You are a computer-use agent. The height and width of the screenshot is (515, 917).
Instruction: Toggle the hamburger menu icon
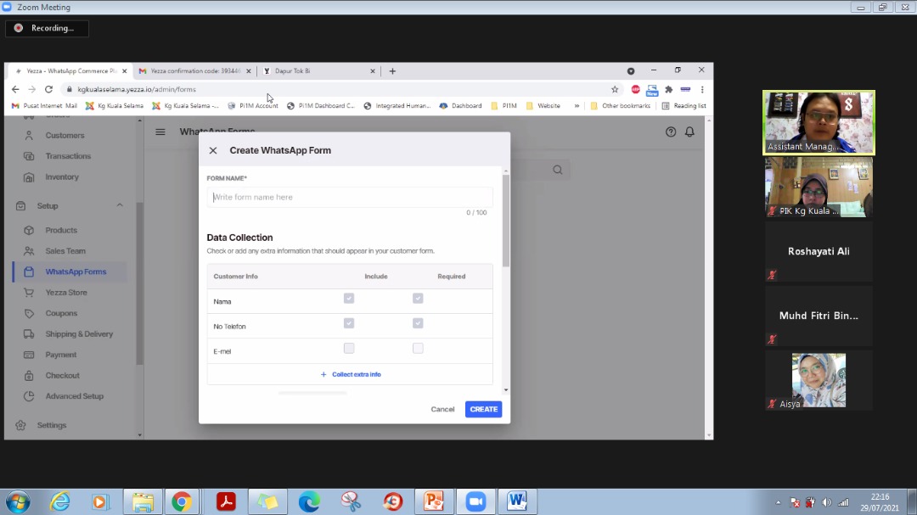coord(160,132)
